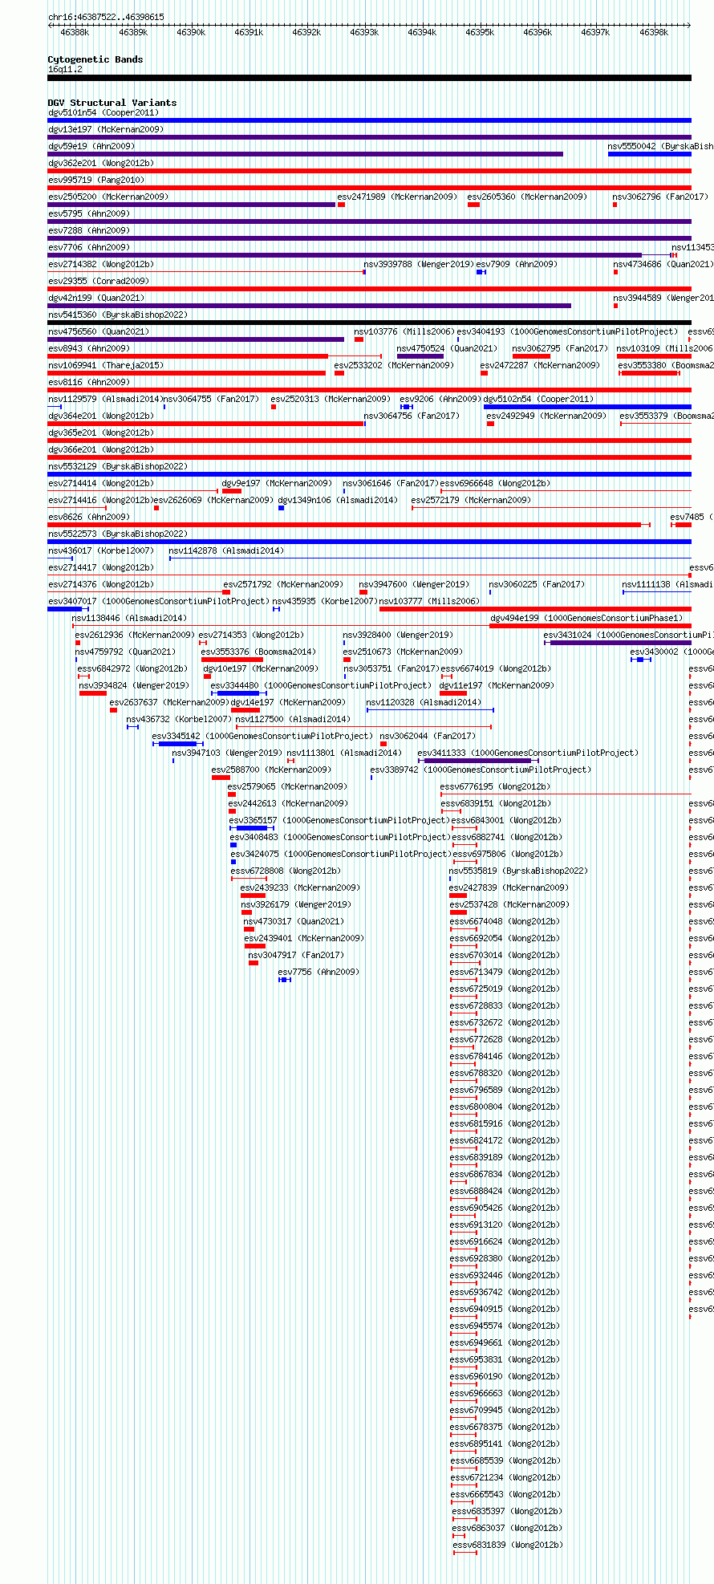
Task: Click esv2605360 (McKernan2009) label
Action: point(527,197)
